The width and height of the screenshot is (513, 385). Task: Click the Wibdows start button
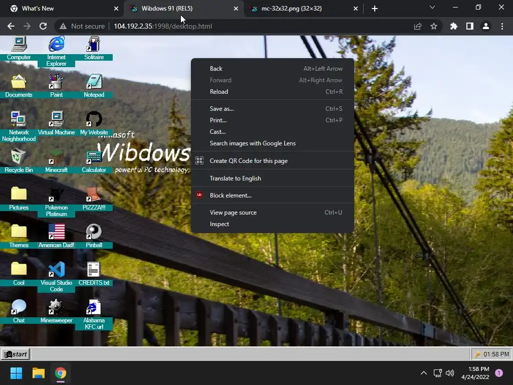(x=16, y=354)
